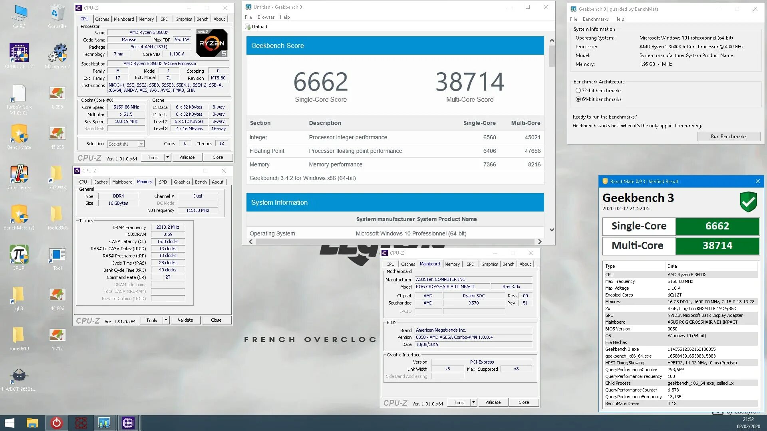Click the Geekbench vertical scrollbar down arrow
This screenshot has height=431, width=767.
[552, 229]
